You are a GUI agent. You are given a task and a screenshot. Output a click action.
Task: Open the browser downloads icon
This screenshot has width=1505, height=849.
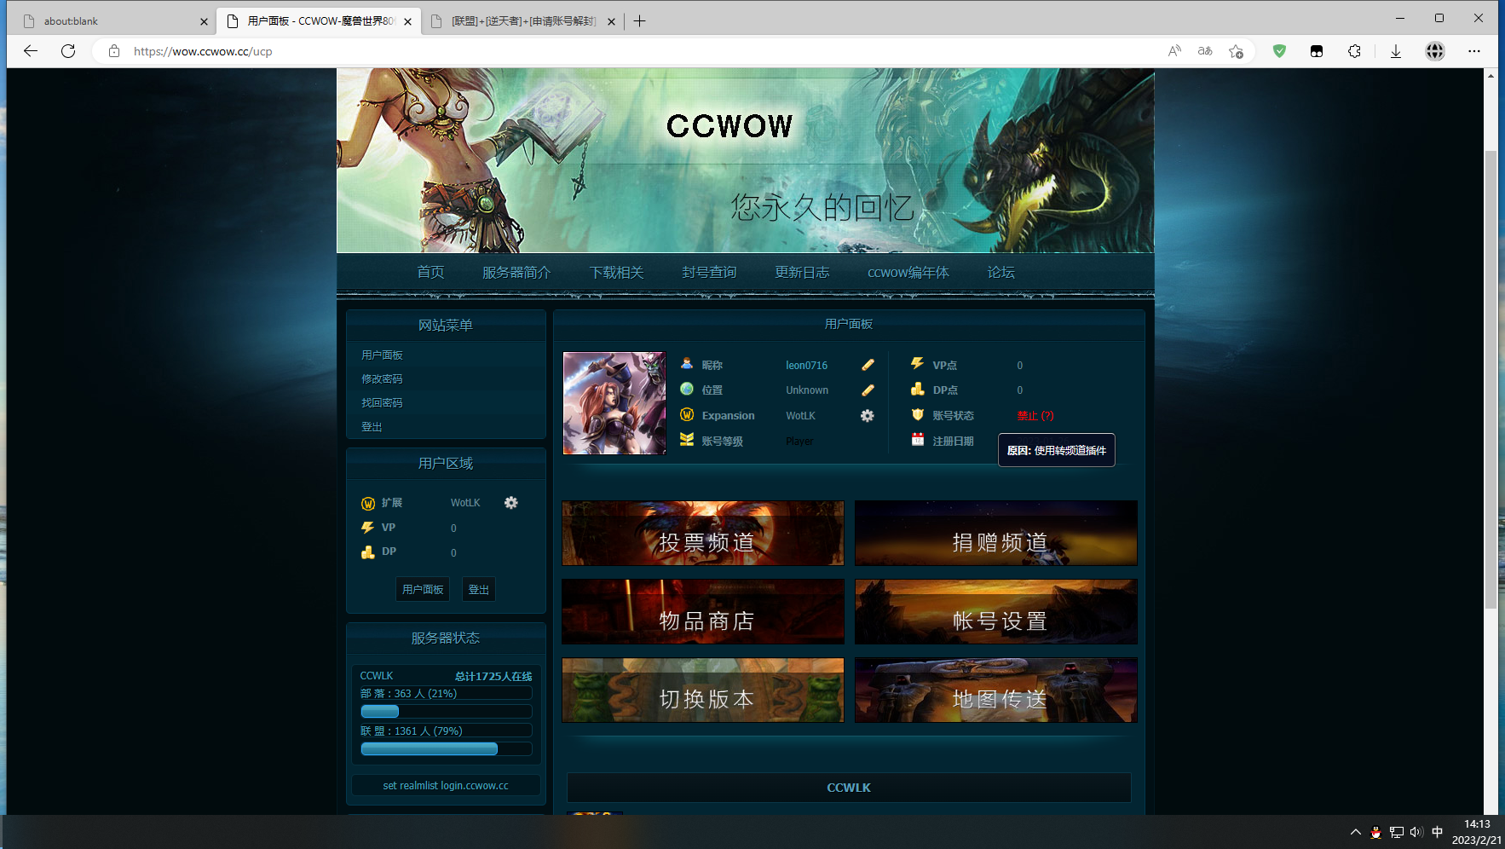pyautogui.click(x=1396, y=51)
